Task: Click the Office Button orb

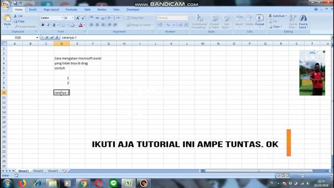Action: tap(6, 5)
